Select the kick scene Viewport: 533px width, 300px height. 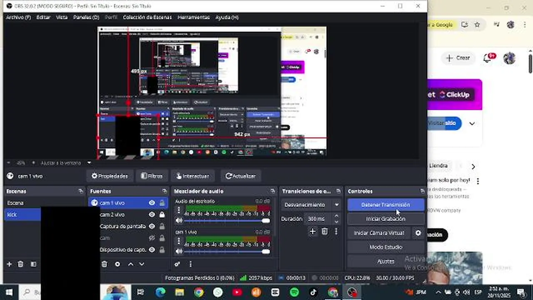click(23, 215)
